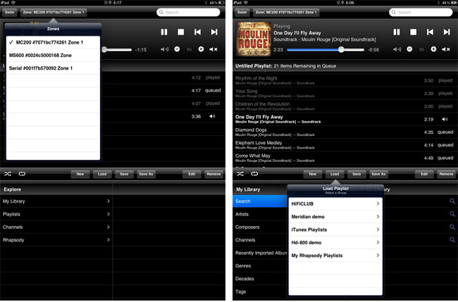Click New playlist button in left screen
Viewport: 458px width, 302px height.
(x=80, y=174)
